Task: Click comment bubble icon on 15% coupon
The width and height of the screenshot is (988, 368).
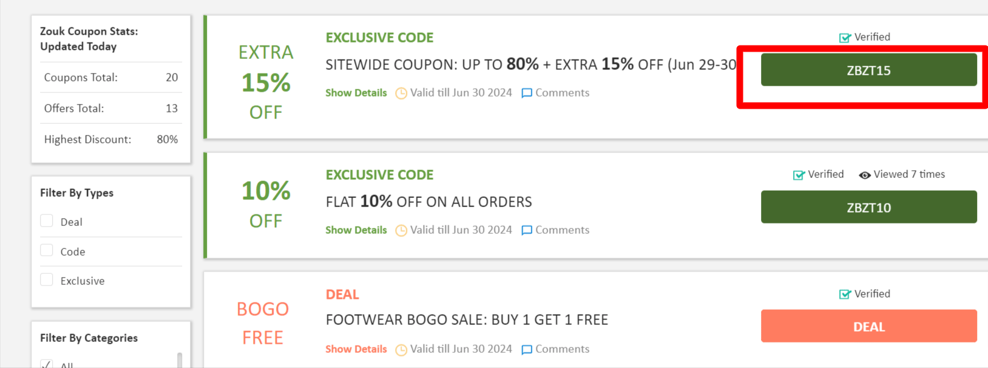Action: point(526,93)
